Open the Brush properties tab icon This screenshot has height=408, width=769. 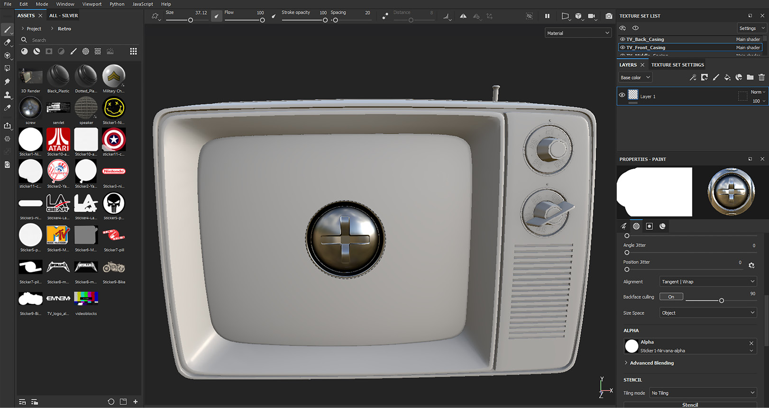tap(623, 227)
